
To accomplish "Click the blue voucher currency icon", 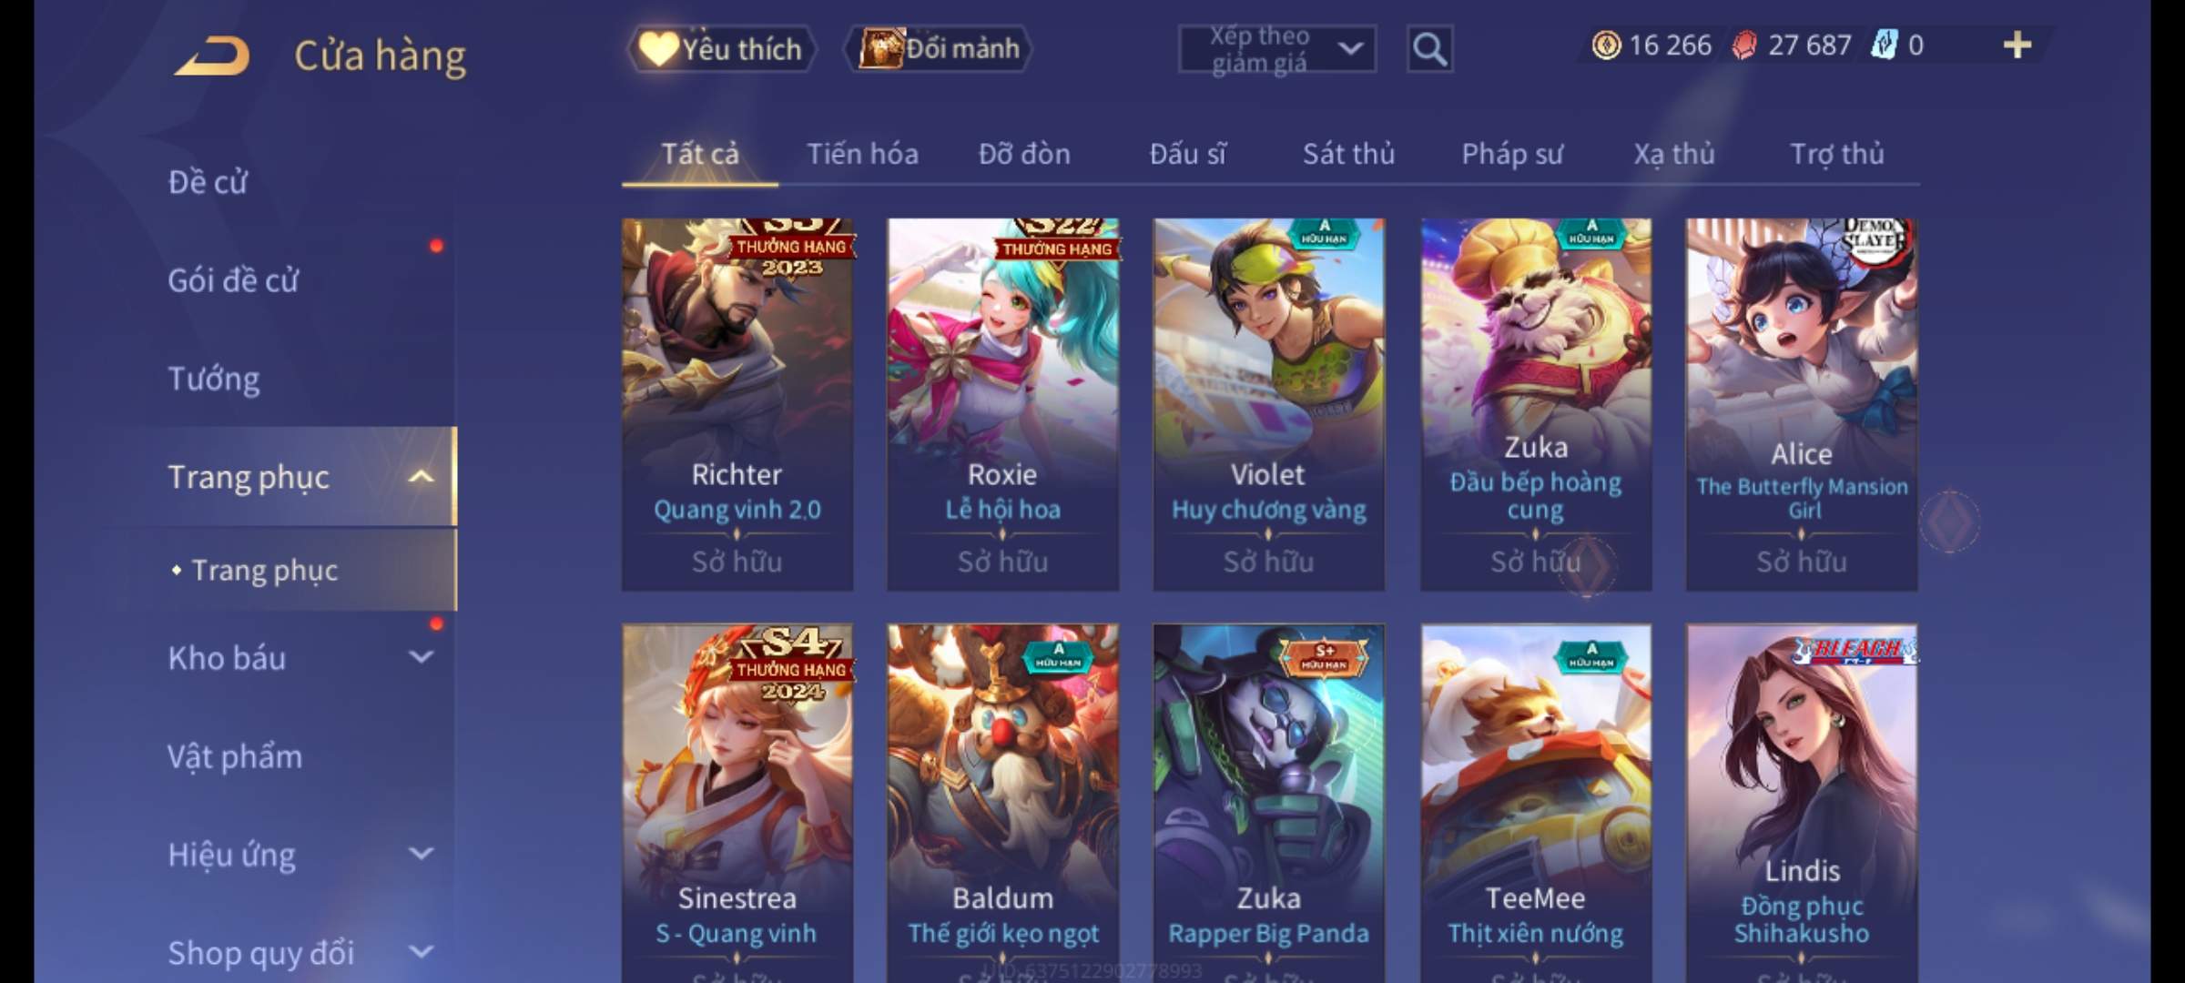I will click(1884, 45).
